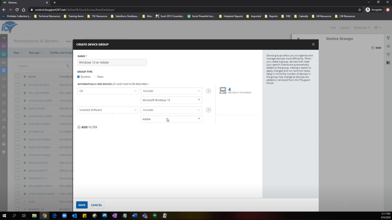Reload the page with browser refresh icon
The width and height of the screenshot is (392, 220).
coord(17,10)
